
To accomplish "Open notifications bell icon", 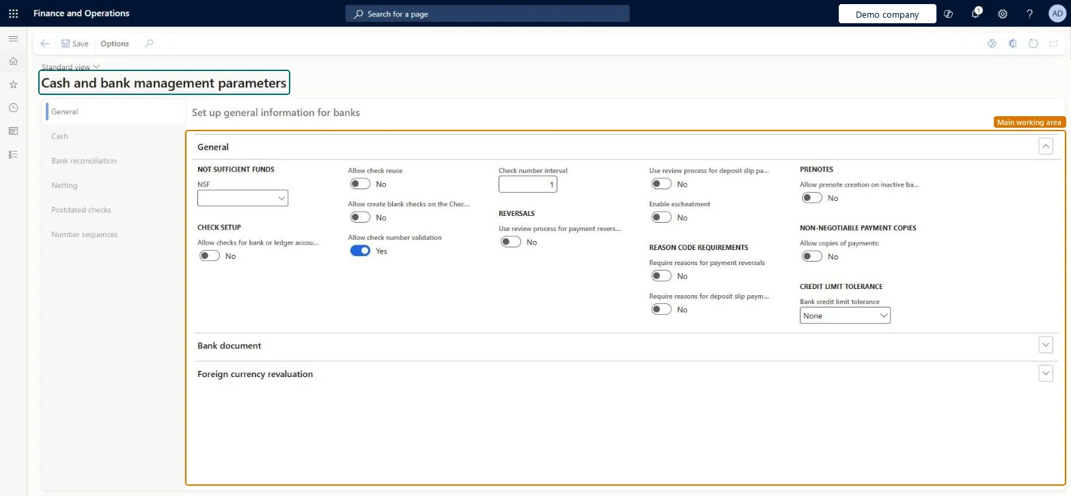I will click(976, 14).
